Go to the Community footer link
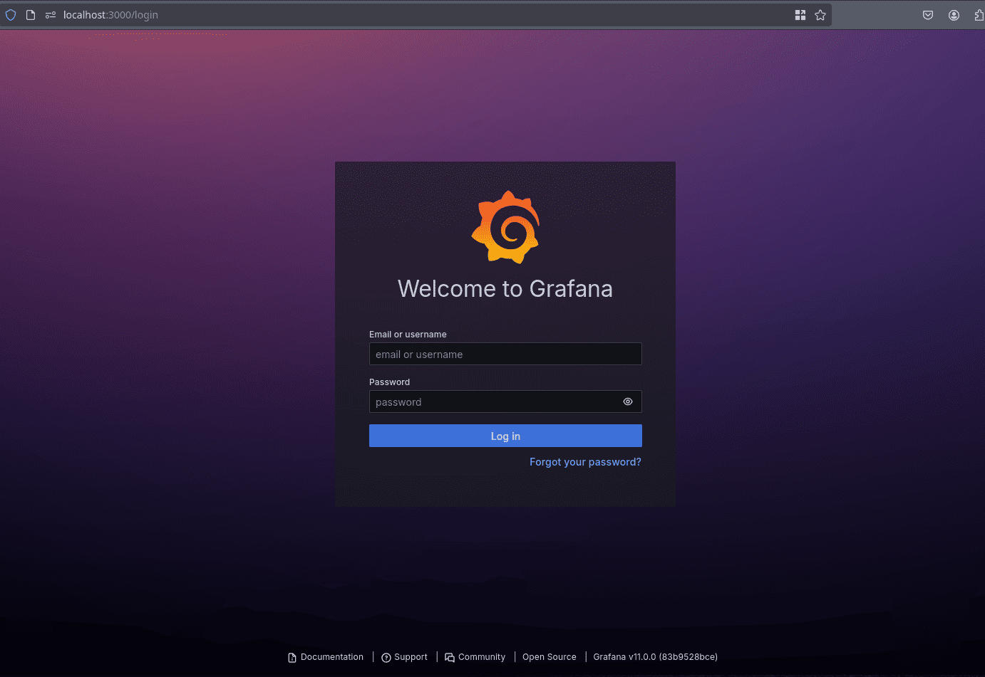The image size is (985, 677). [x=481, y=657]
